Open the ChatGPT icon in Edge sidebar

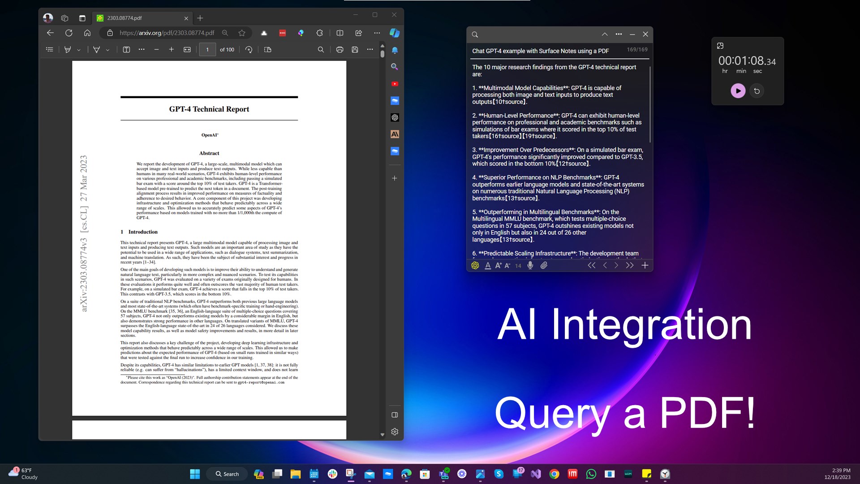[x=395, y=117]
